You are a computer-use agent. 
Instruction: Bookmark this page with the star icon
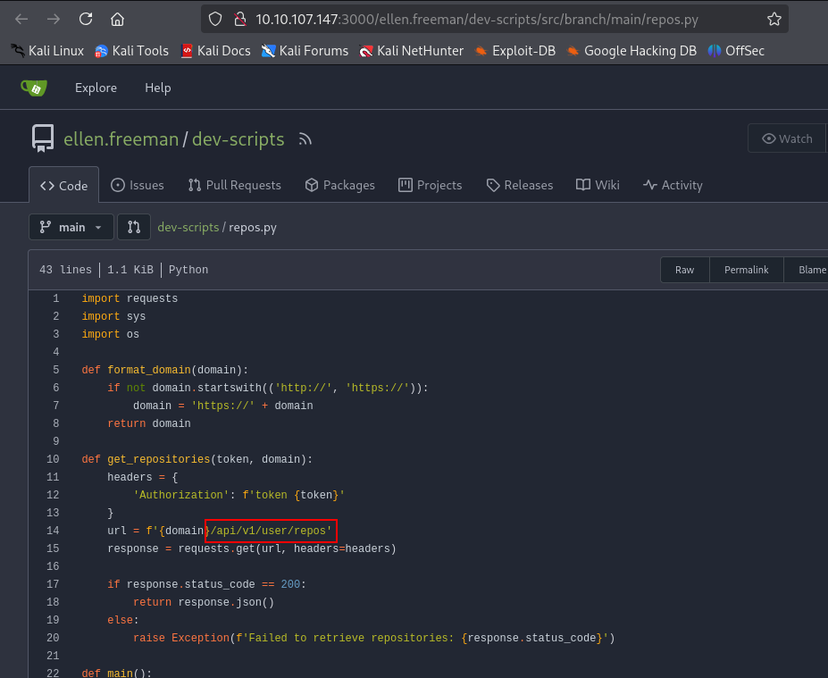774,20
